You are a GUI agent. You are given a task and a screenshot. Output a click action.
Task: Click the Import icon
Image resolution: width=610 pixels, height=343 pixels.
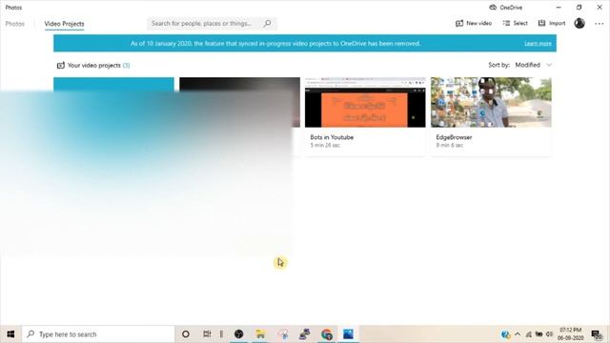(x=541, y=23)
